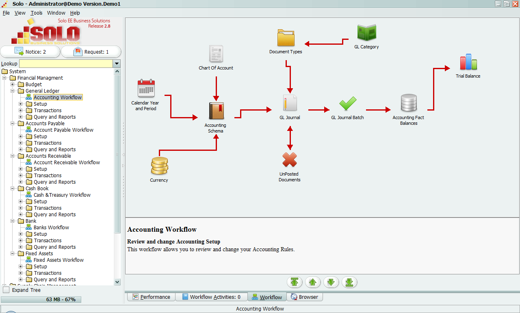Viewport: 520px width, 313px height.
Task: Click the Calendar Year and Period icon
Action: pyautogui.click(x=146, y=88)
